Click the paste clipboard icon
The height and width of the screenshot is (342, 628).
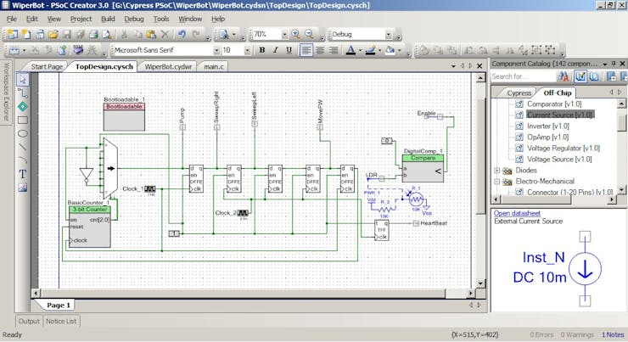click(x=150, y=35)
